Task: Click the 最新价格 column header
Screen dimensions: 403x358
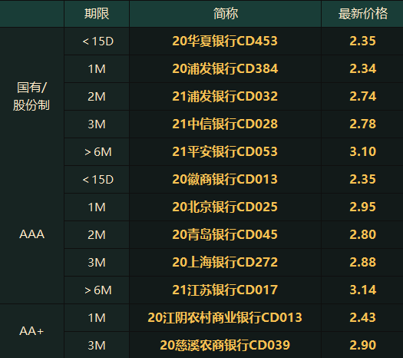Action: [362, 13]
